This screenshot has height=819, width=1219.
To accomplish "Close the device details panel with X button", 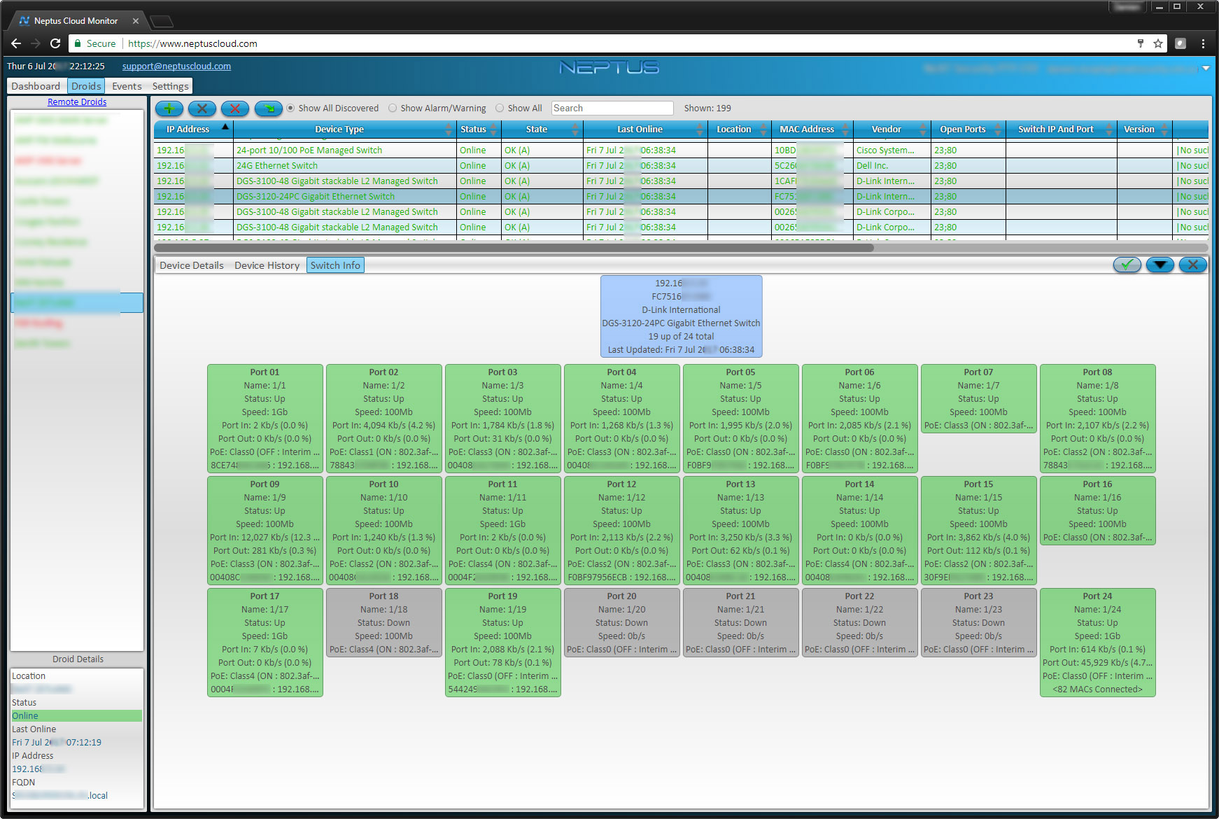I will [x=1193, y=265].
